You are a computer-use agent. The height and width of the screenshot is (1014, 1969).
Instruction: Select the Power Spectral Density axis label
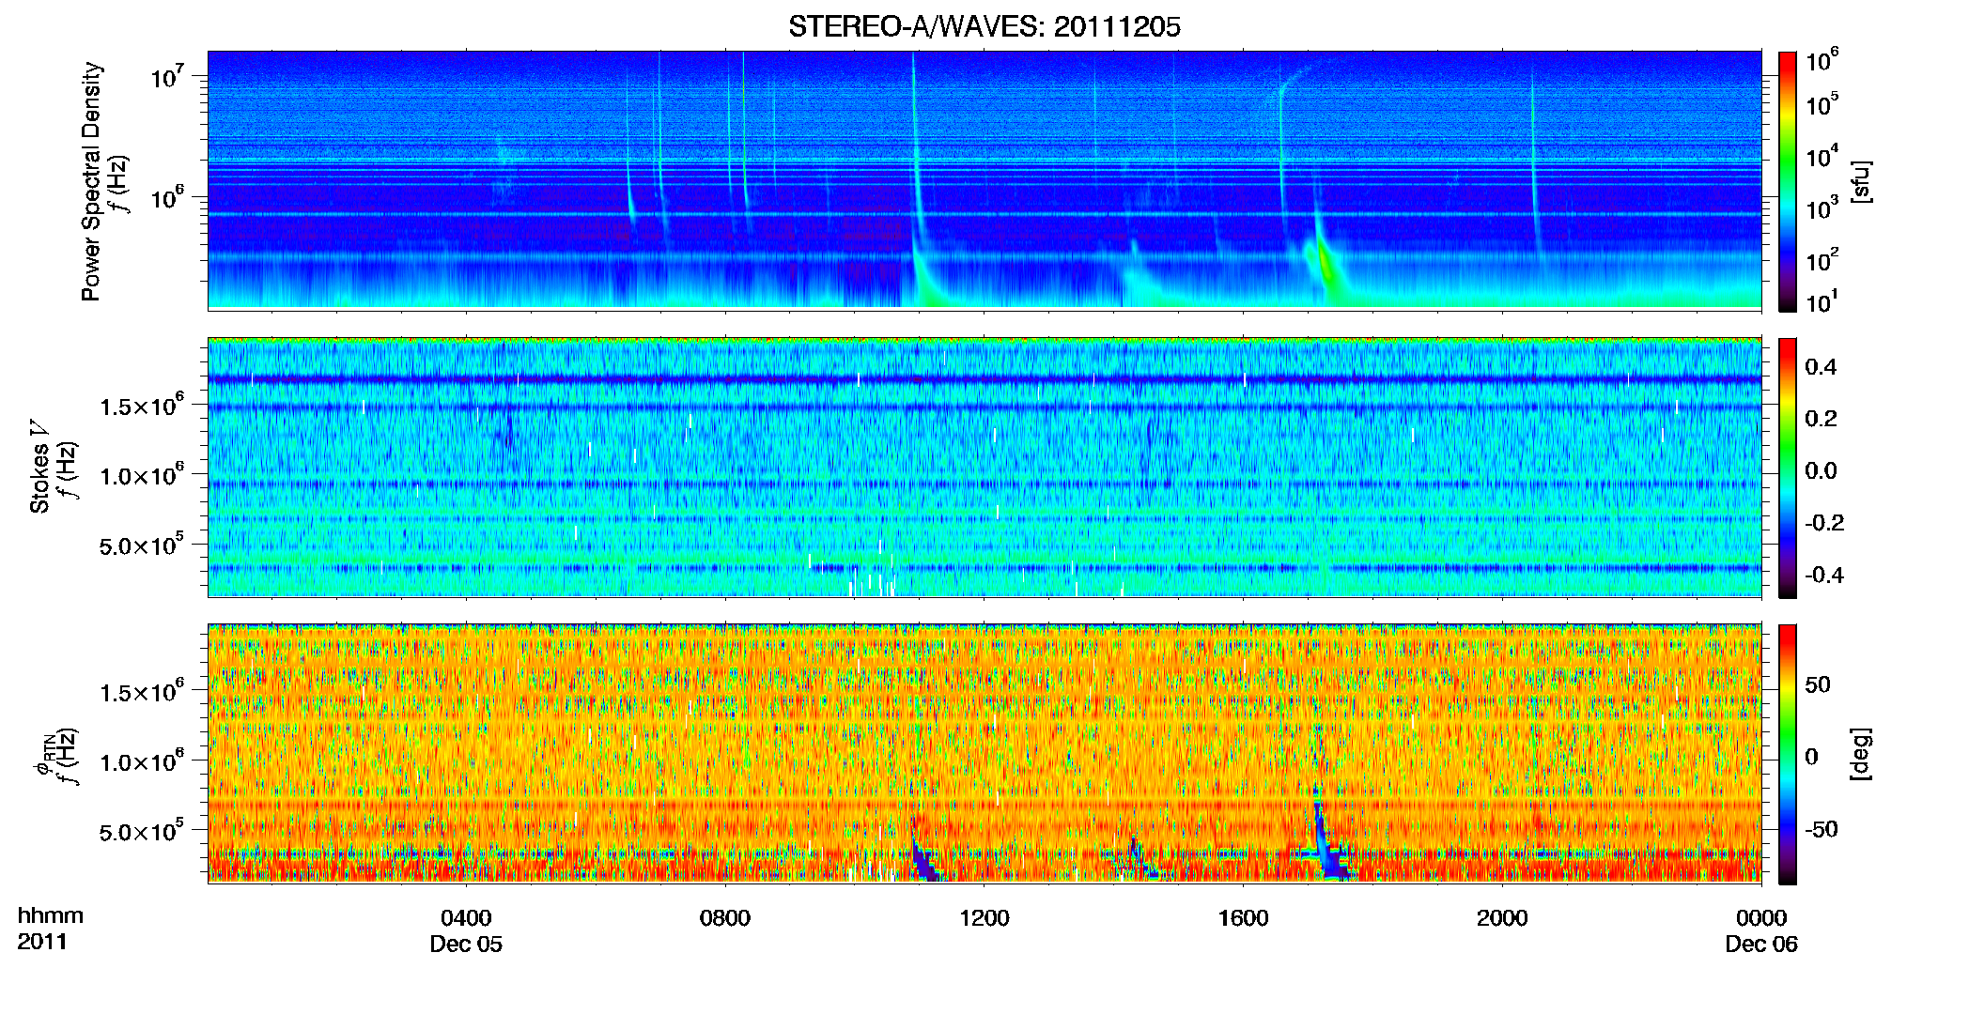[x=90, y=181]
